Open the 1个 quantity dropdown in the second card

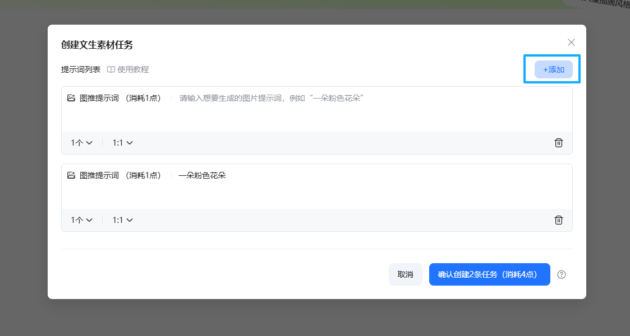[81, 220]
